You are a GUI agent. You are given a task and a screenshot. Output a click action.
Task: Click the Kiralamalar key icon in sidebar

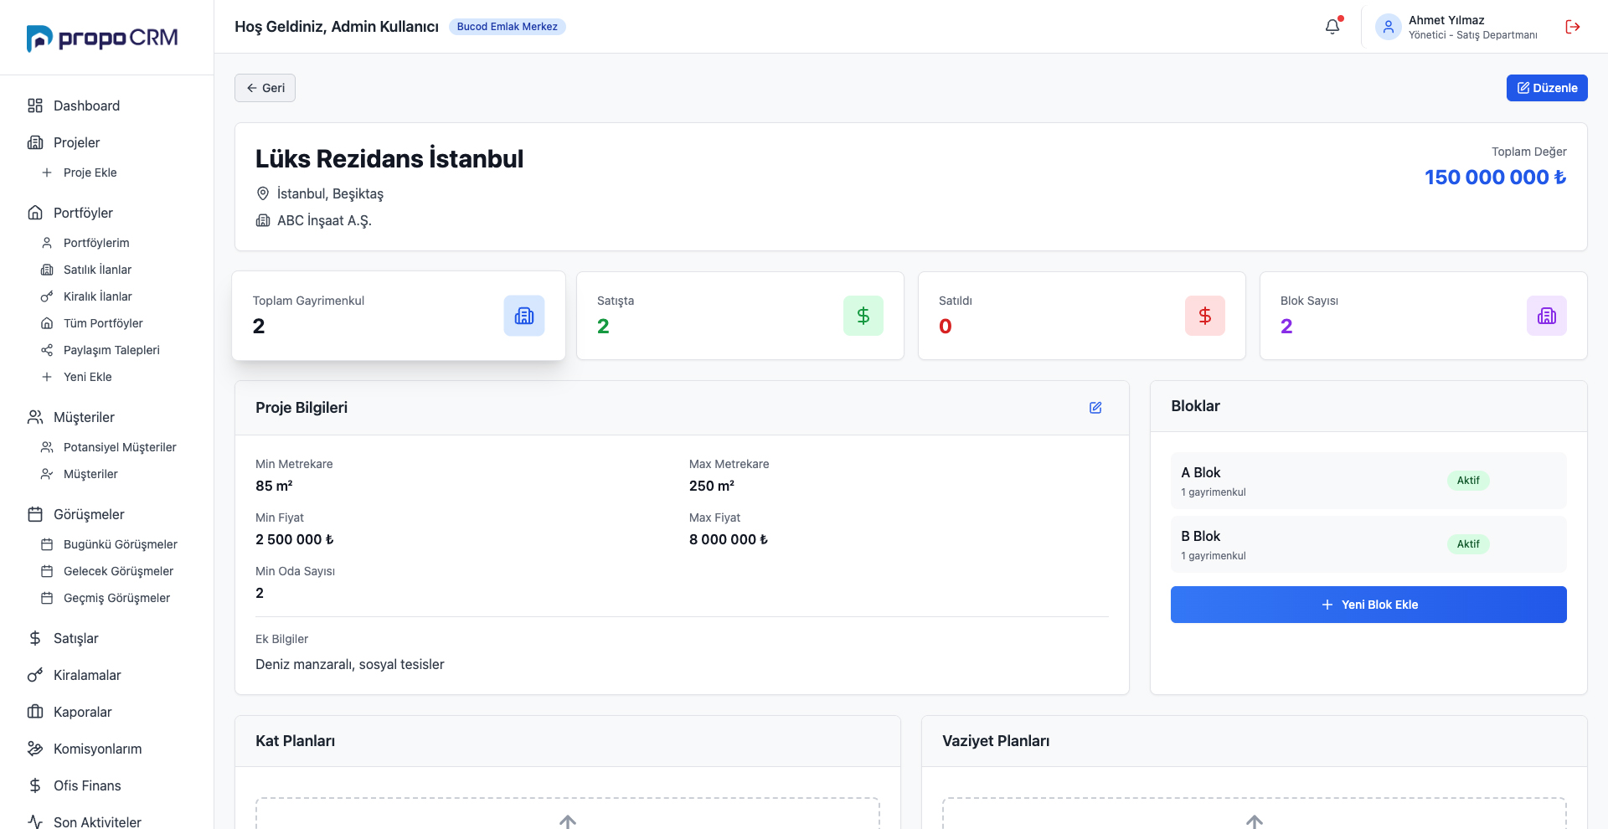[x=35, y=675]
